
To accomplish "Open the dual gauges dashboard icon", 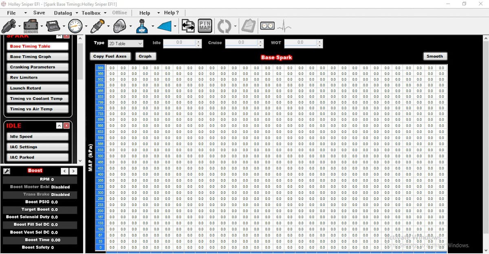I will pos(268,26).
